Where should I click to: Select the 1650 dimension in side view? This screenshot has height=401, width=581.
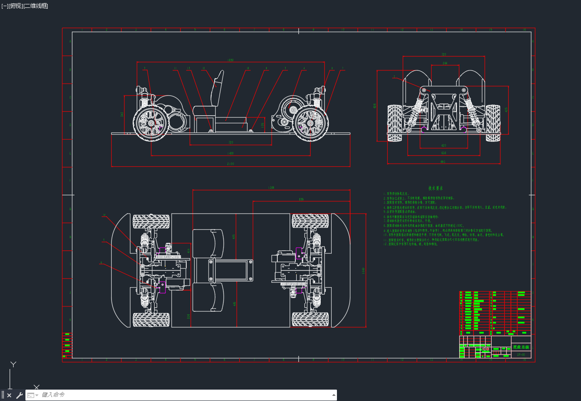point(230,60)
